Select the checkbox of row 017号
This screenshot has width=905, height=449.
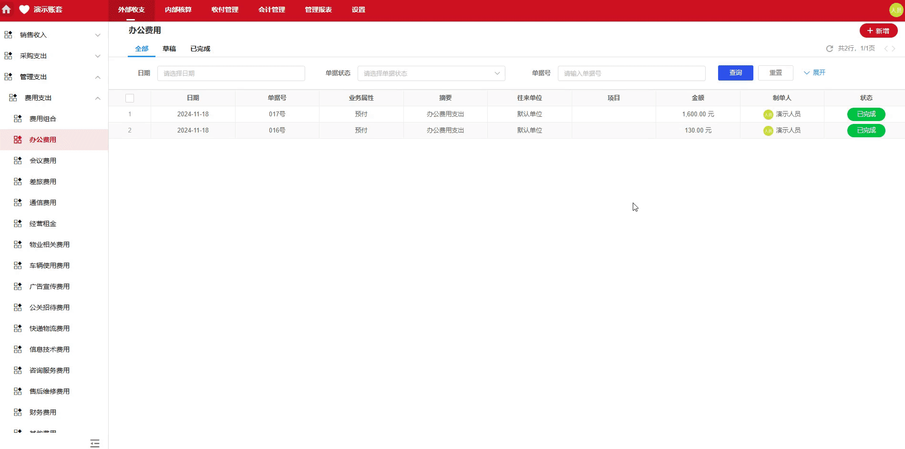(x=130, y=114)
